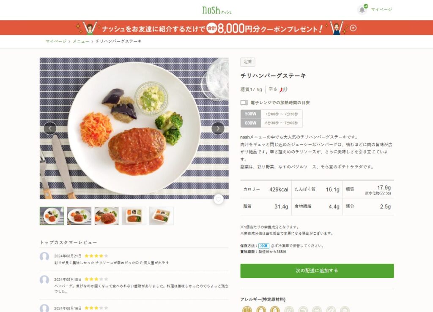Click the reviewer avatar for 2024年08月21日 review

tap(44, 257)
